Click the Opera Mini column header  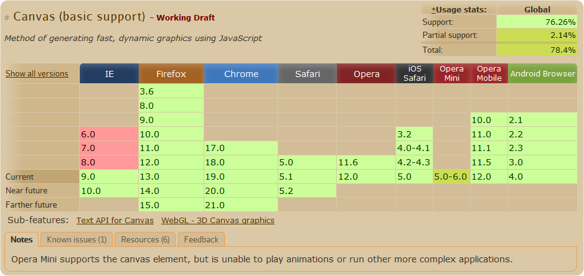point(452,73)
